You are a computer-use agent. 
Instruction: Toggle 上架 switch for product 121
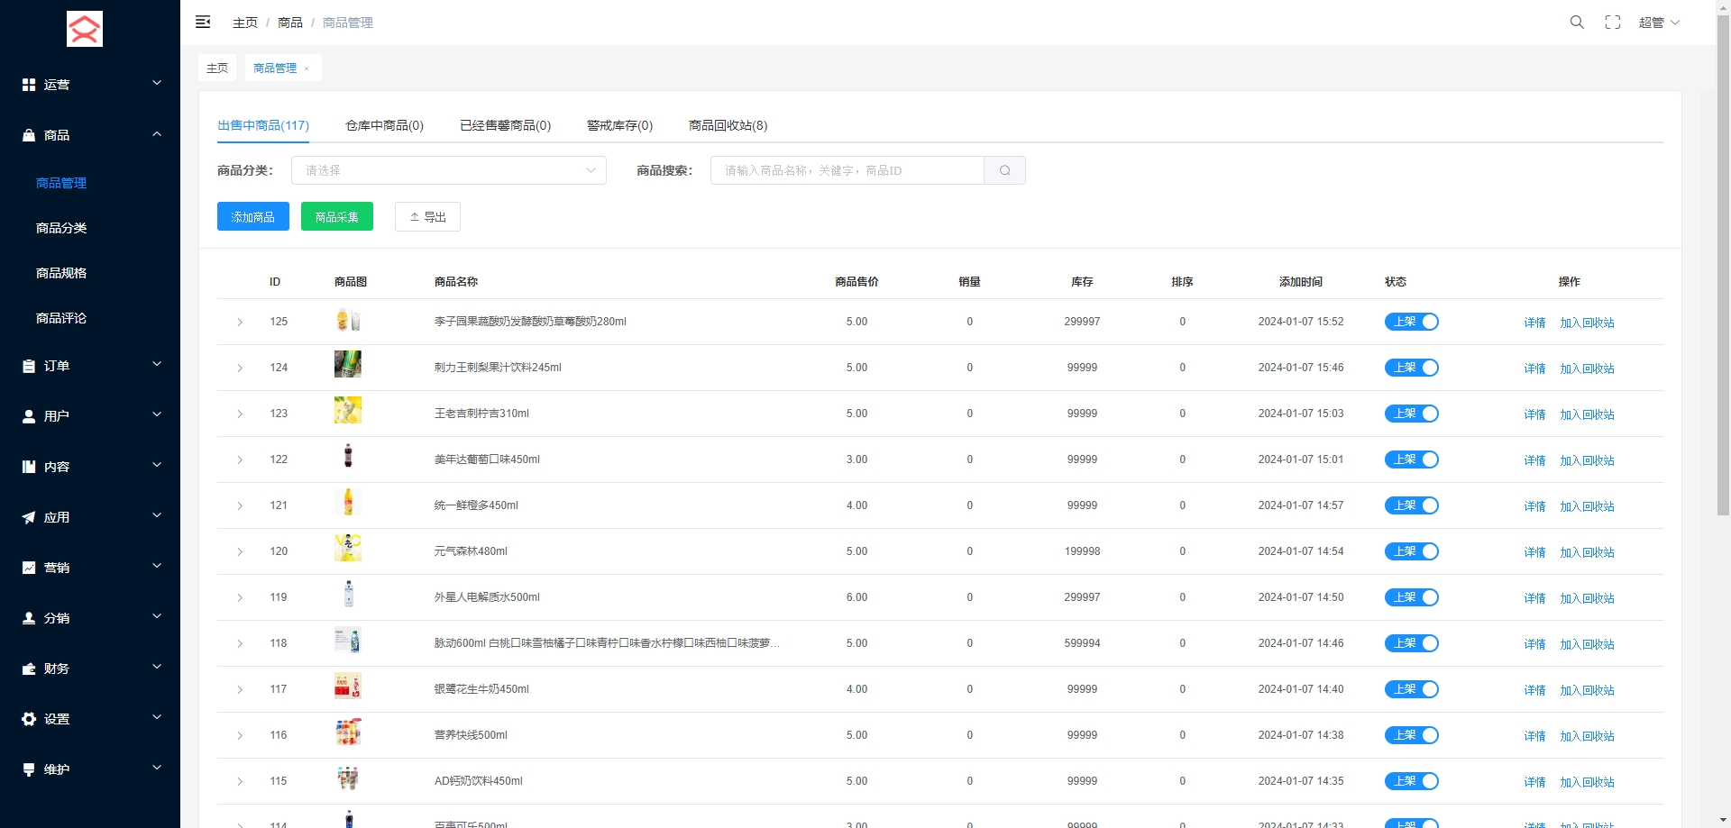tap(1411, 505)
